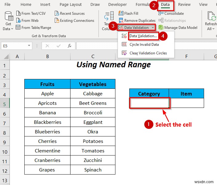Click the Insert Function fx icon
Image resolution: width=217 pixels, height=185 pixels.
[70, 46]
